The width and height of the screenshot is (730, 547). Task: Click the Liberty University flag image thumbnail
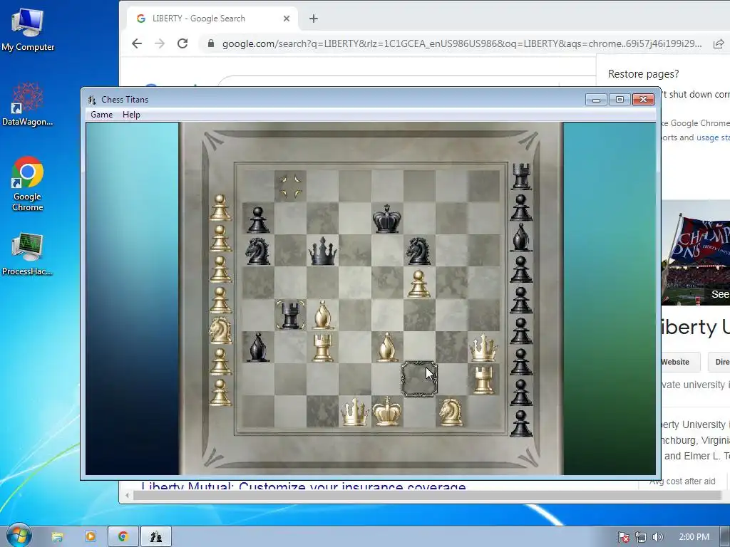696,253
